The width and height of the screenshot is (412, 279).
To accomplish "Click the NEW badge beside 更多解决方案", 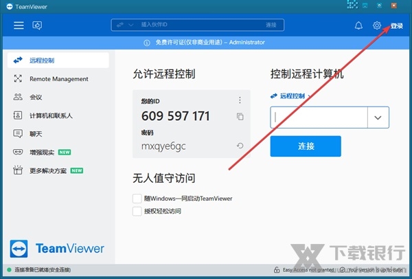I will click(x=77, y=170).
